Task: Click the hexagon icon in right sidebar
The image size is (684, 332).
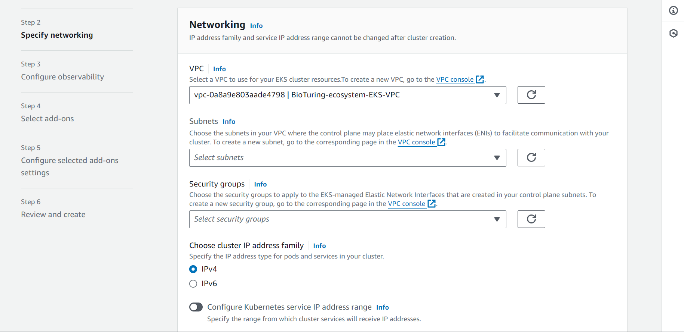Action: click(673, 33)
